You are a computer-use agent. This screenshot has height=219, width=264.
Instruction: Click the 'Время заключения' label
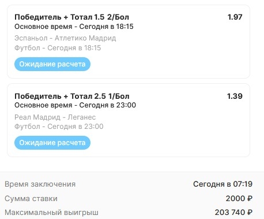tap(40, 184)
